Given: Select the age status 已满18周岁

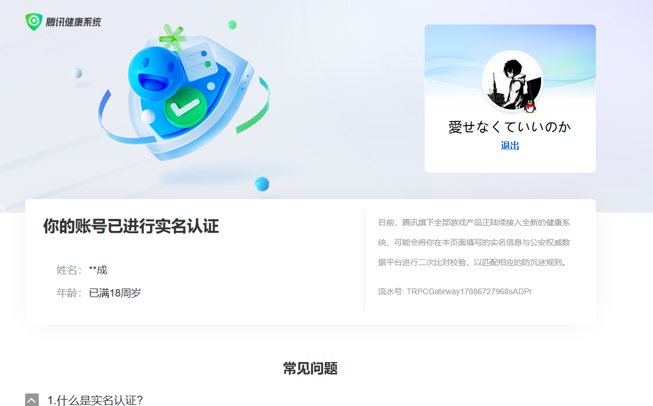Looking at the screenshot, I should pos(115,293).
